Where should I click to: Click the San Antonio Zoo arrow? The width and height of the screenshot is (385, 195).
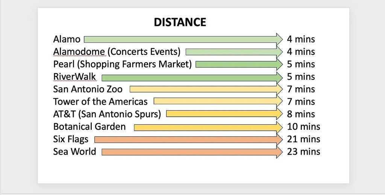(x=206, y=89)
